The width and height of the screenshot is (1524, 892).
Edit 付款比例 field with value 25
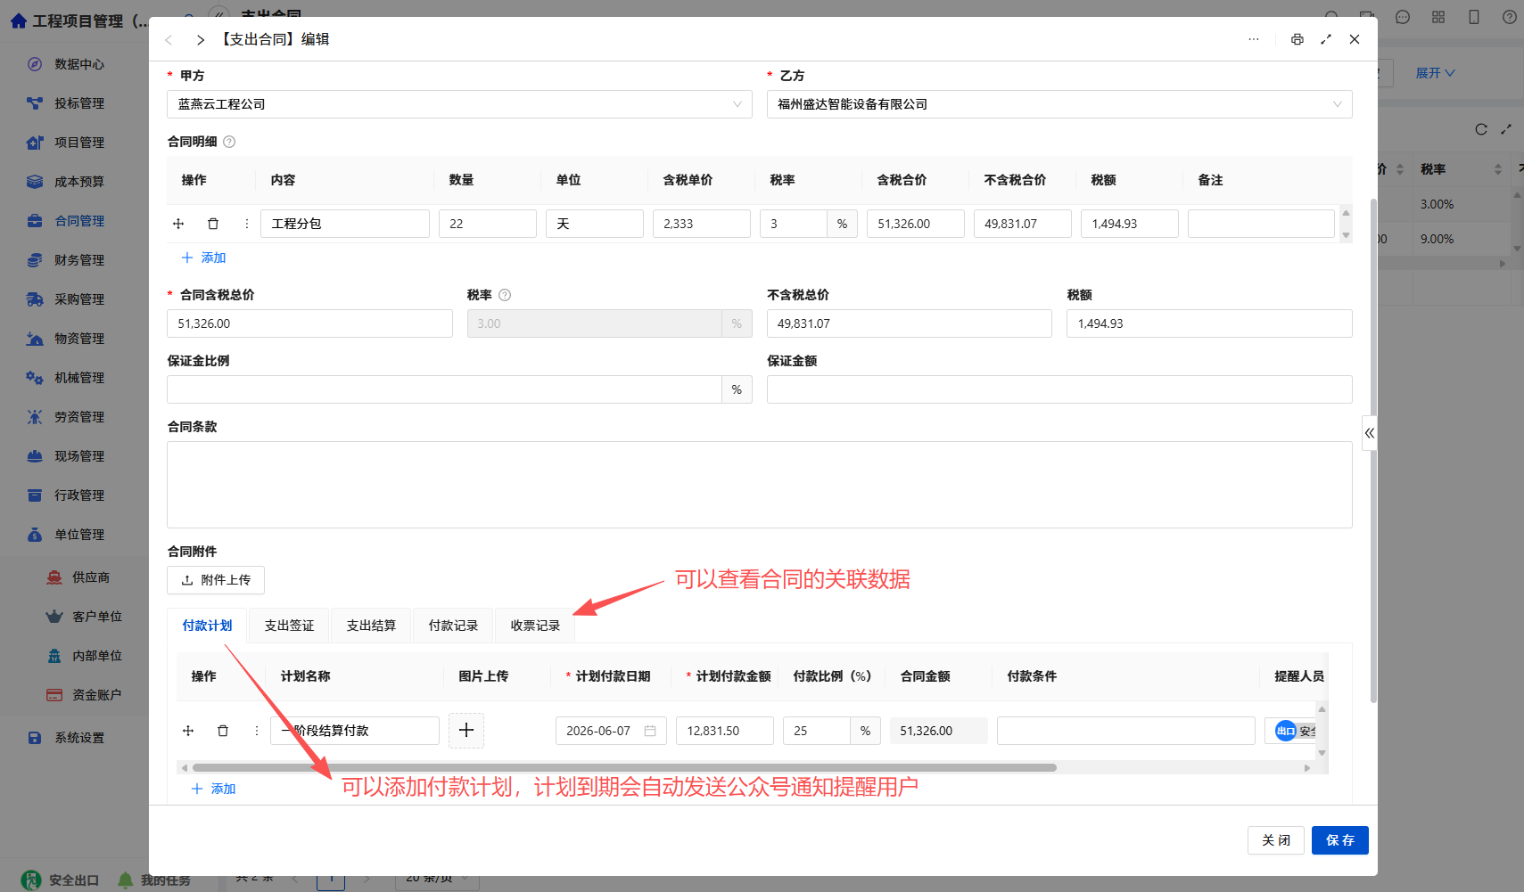817,731
